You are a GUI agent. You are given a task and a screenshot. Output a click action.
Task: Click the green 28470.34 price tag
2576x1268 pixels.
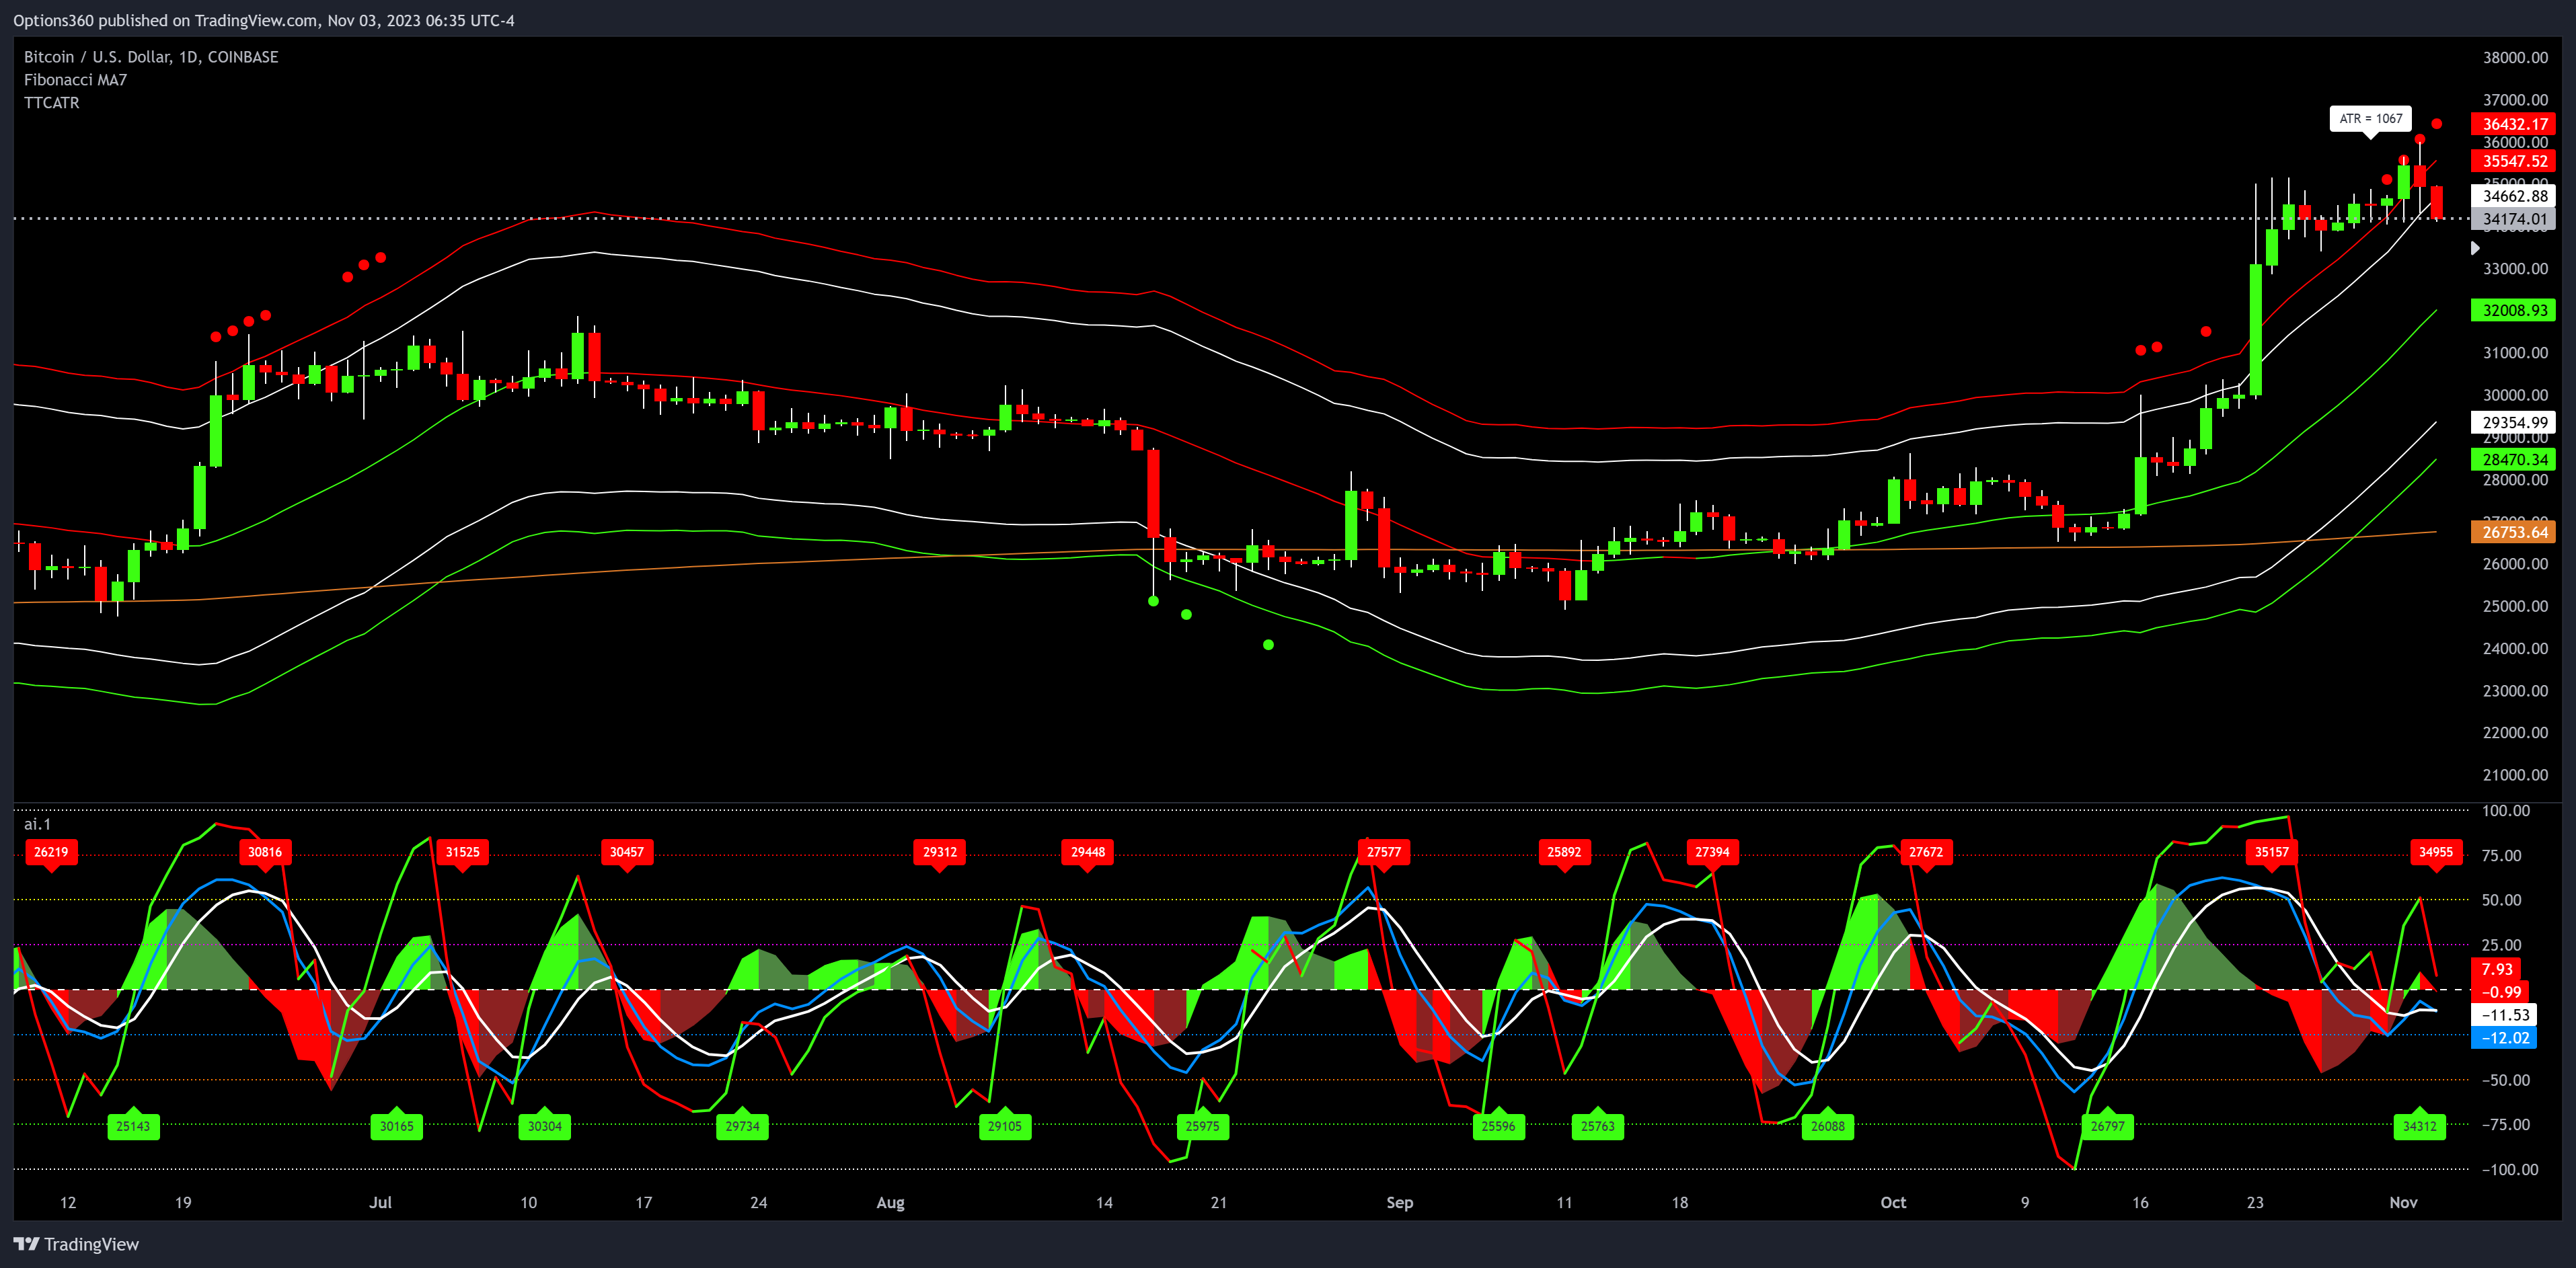tap(2514, 459)
